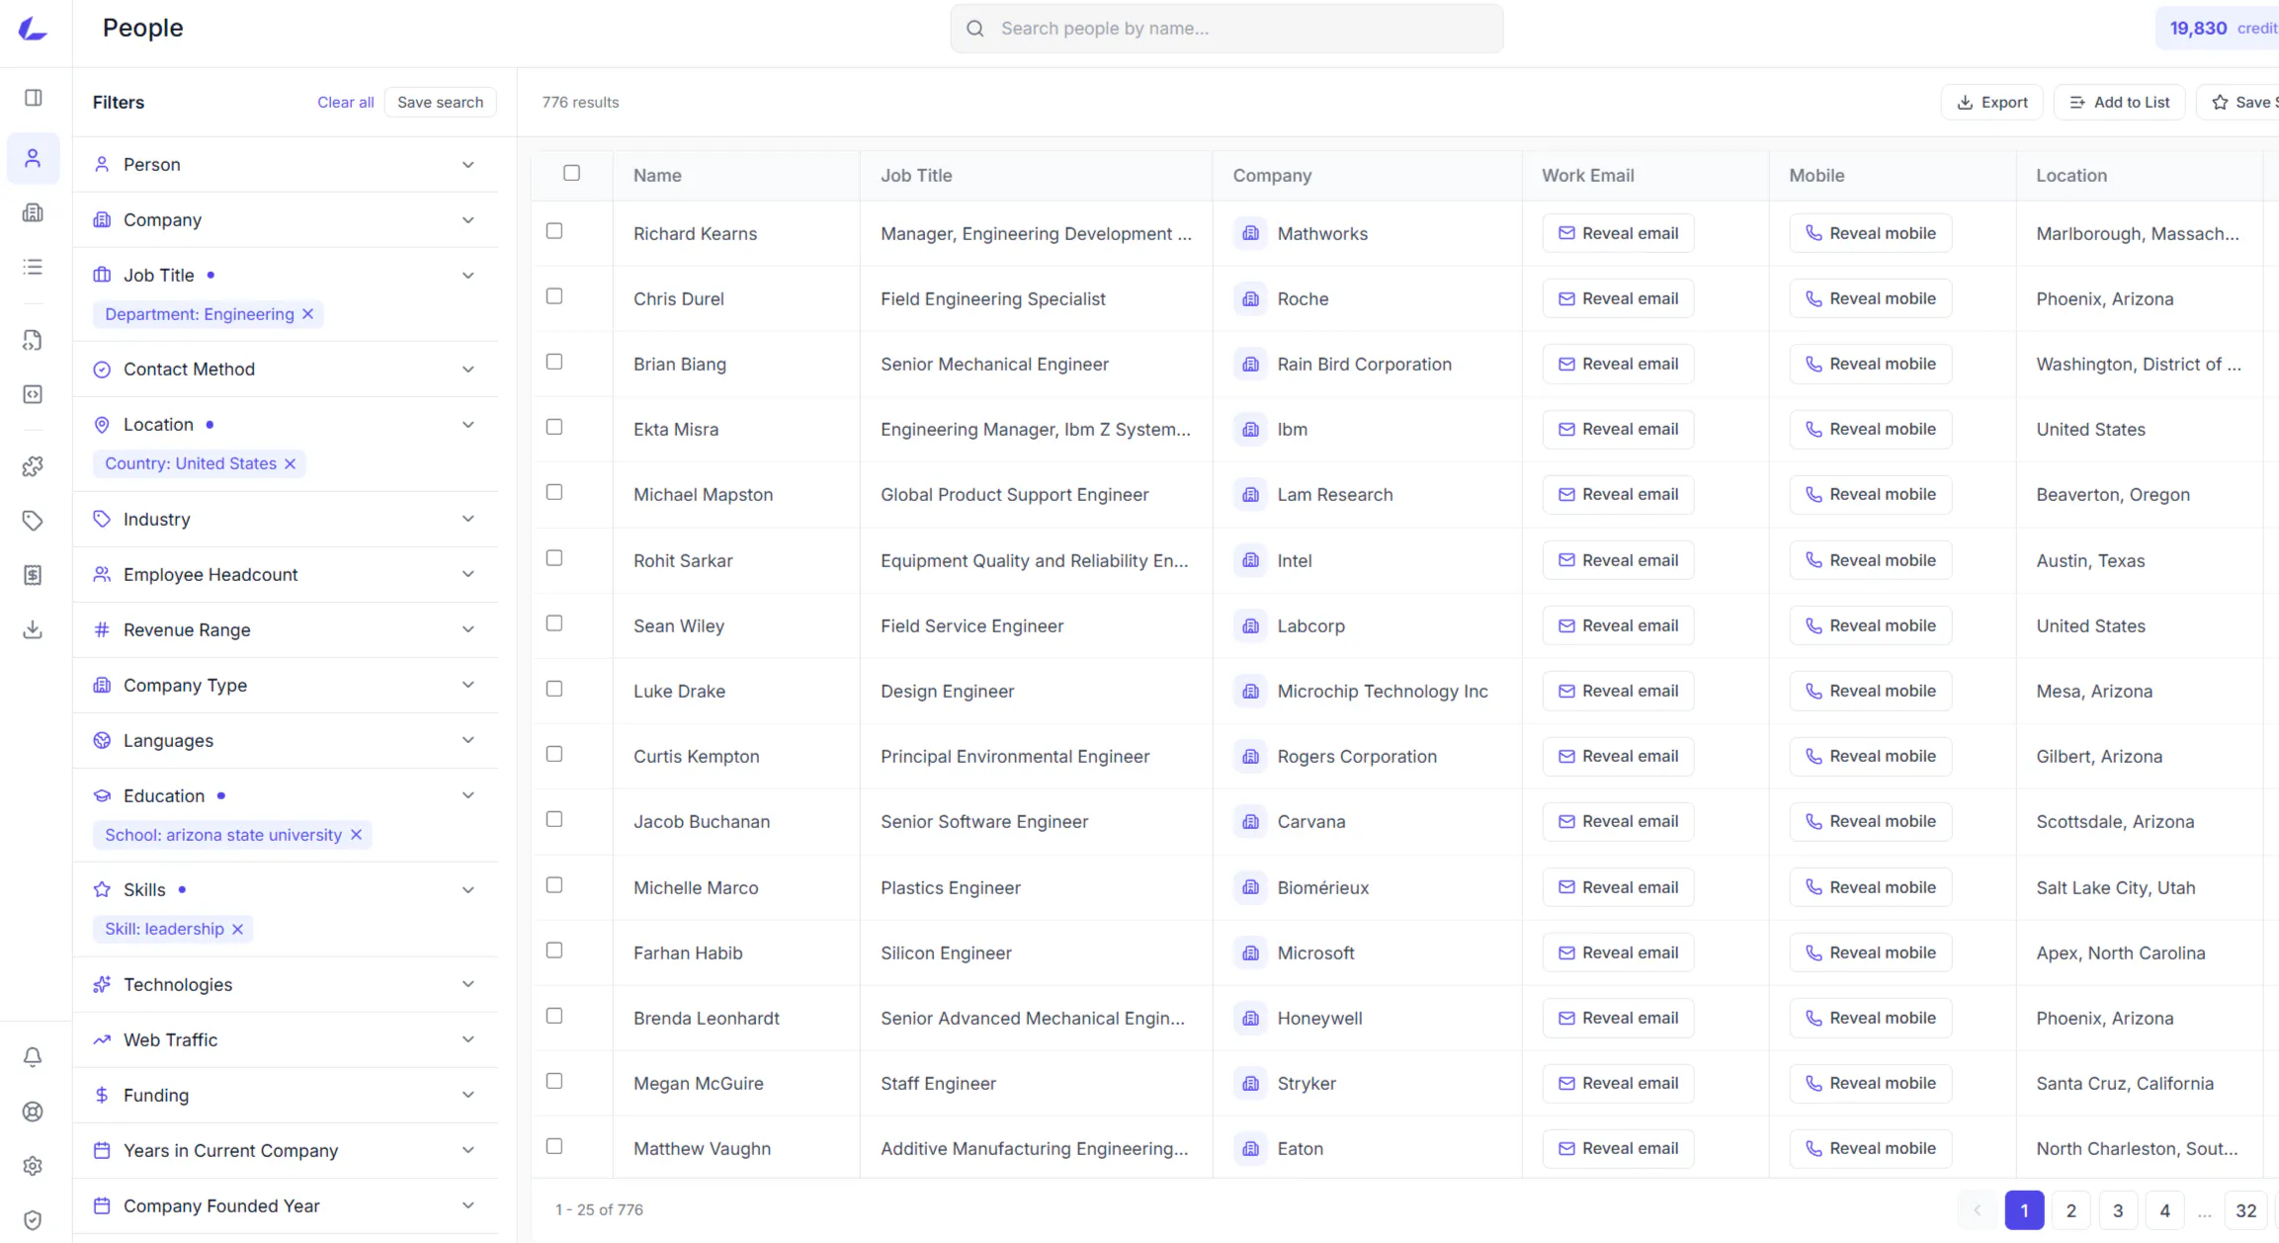Screen dimensions: 2279x1243
Task: Open Farhan Habib's name in the table
Action: click(688, 953)
